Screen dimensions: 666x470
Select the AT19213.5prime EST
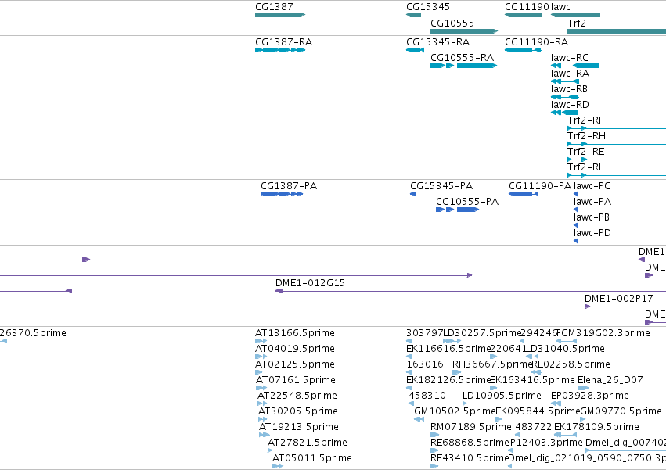[265, 435]
